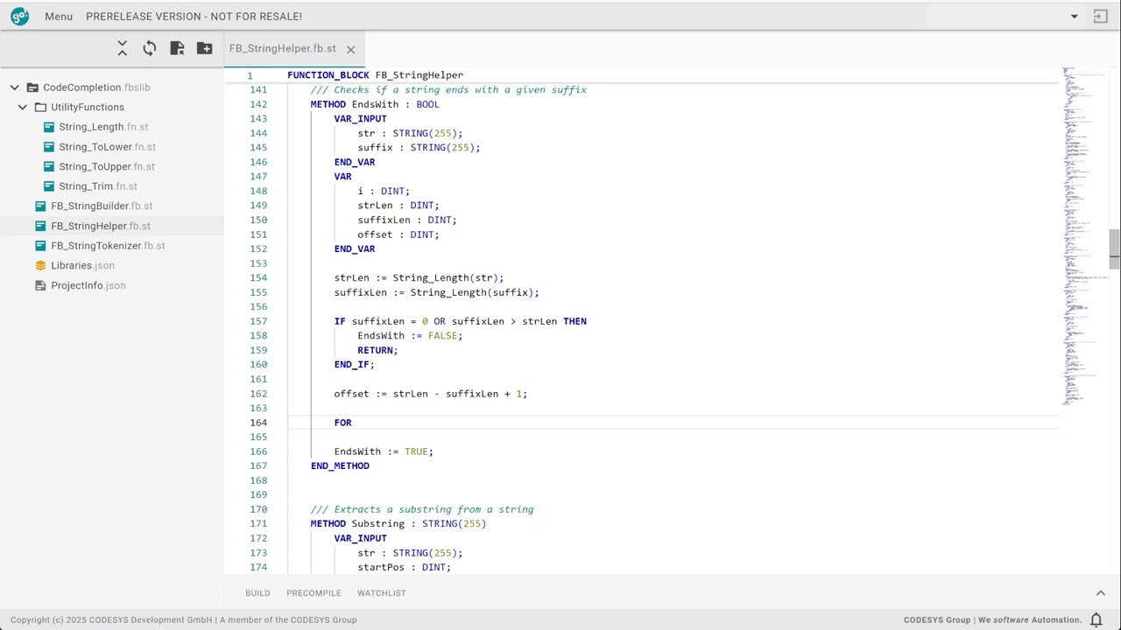Place cursor after FOR on line 164
1121x630 pixels.
(352, 423)
